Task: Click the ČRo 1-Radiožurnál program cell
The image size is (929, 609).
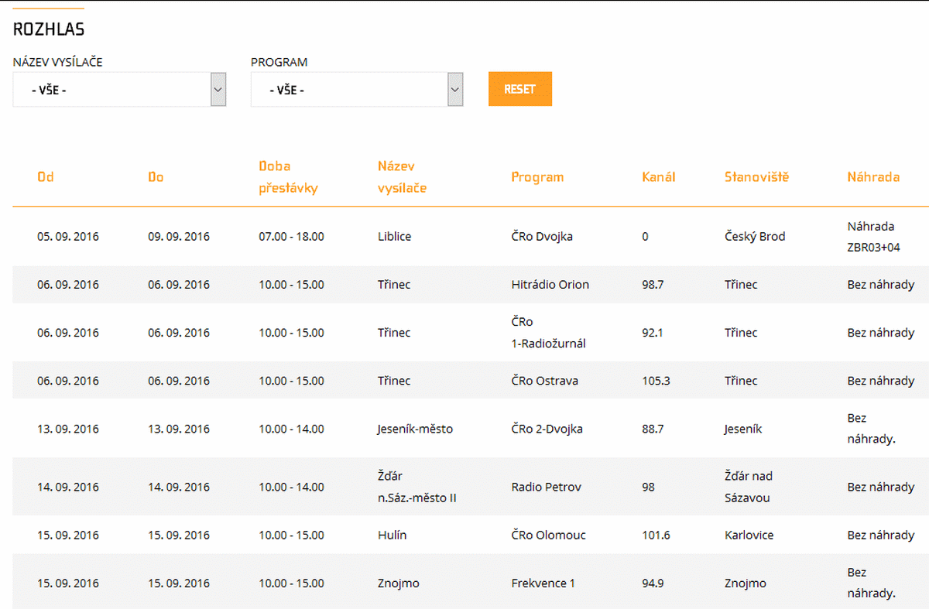Action: [x=548, y=333]
